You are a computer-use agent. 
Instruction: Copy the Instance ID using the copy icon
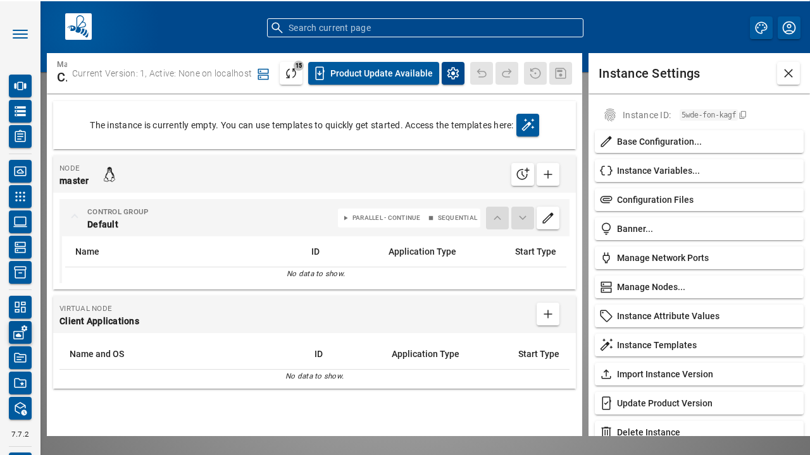[743, 114]
